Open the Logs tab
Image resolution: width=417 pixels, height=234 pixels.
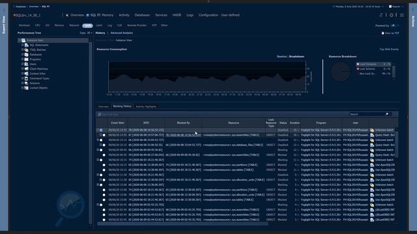pos(190,15)
